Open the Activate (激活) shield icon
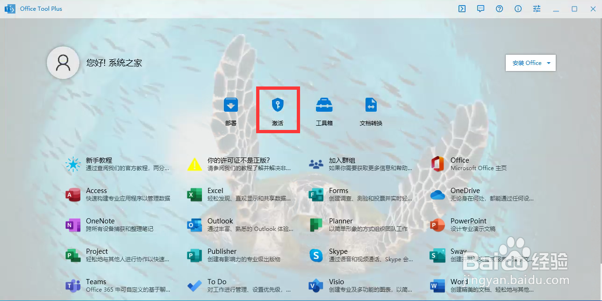The width and height of the screenshot is (602, 301). click(x=278, y=105)
